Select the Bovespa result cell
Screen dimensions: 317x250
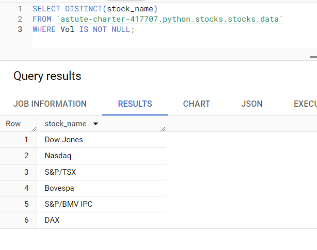[x=102, y=188]
